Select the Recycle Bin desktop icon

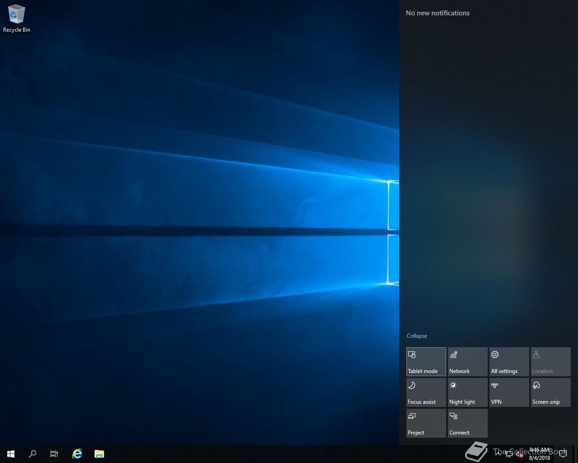[x=17, y=19]
